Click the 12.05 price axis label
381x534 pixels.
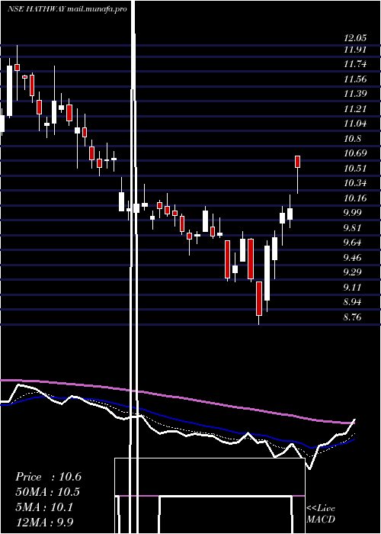pyautogui.click(x=356, y=38)
